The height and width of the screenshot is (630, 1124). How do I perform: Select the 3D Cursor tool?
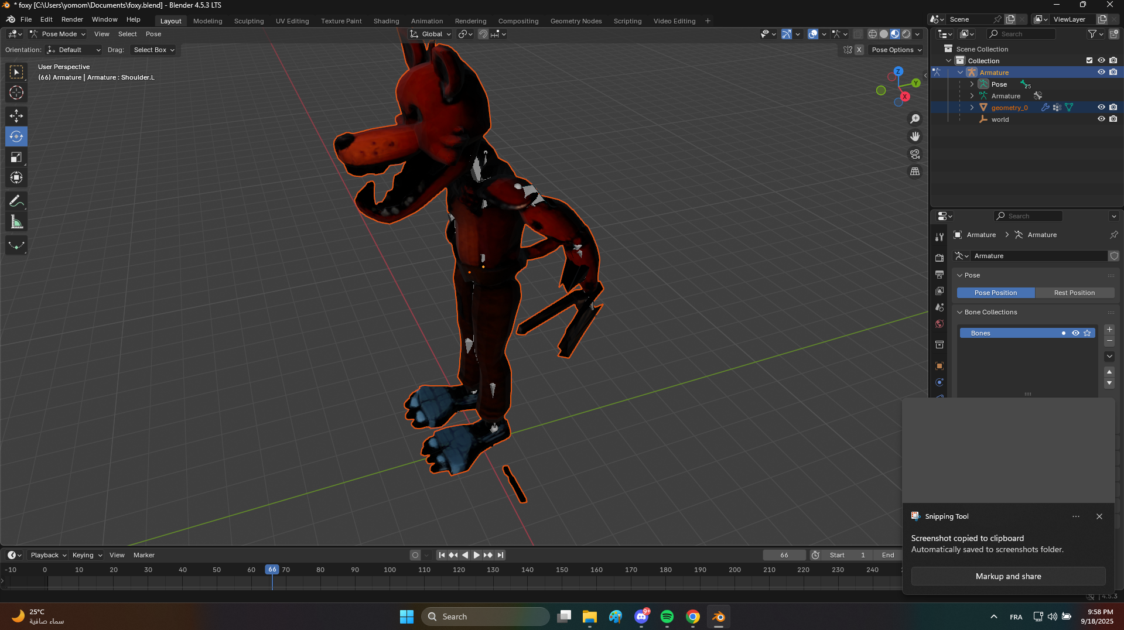pos(16,93)
